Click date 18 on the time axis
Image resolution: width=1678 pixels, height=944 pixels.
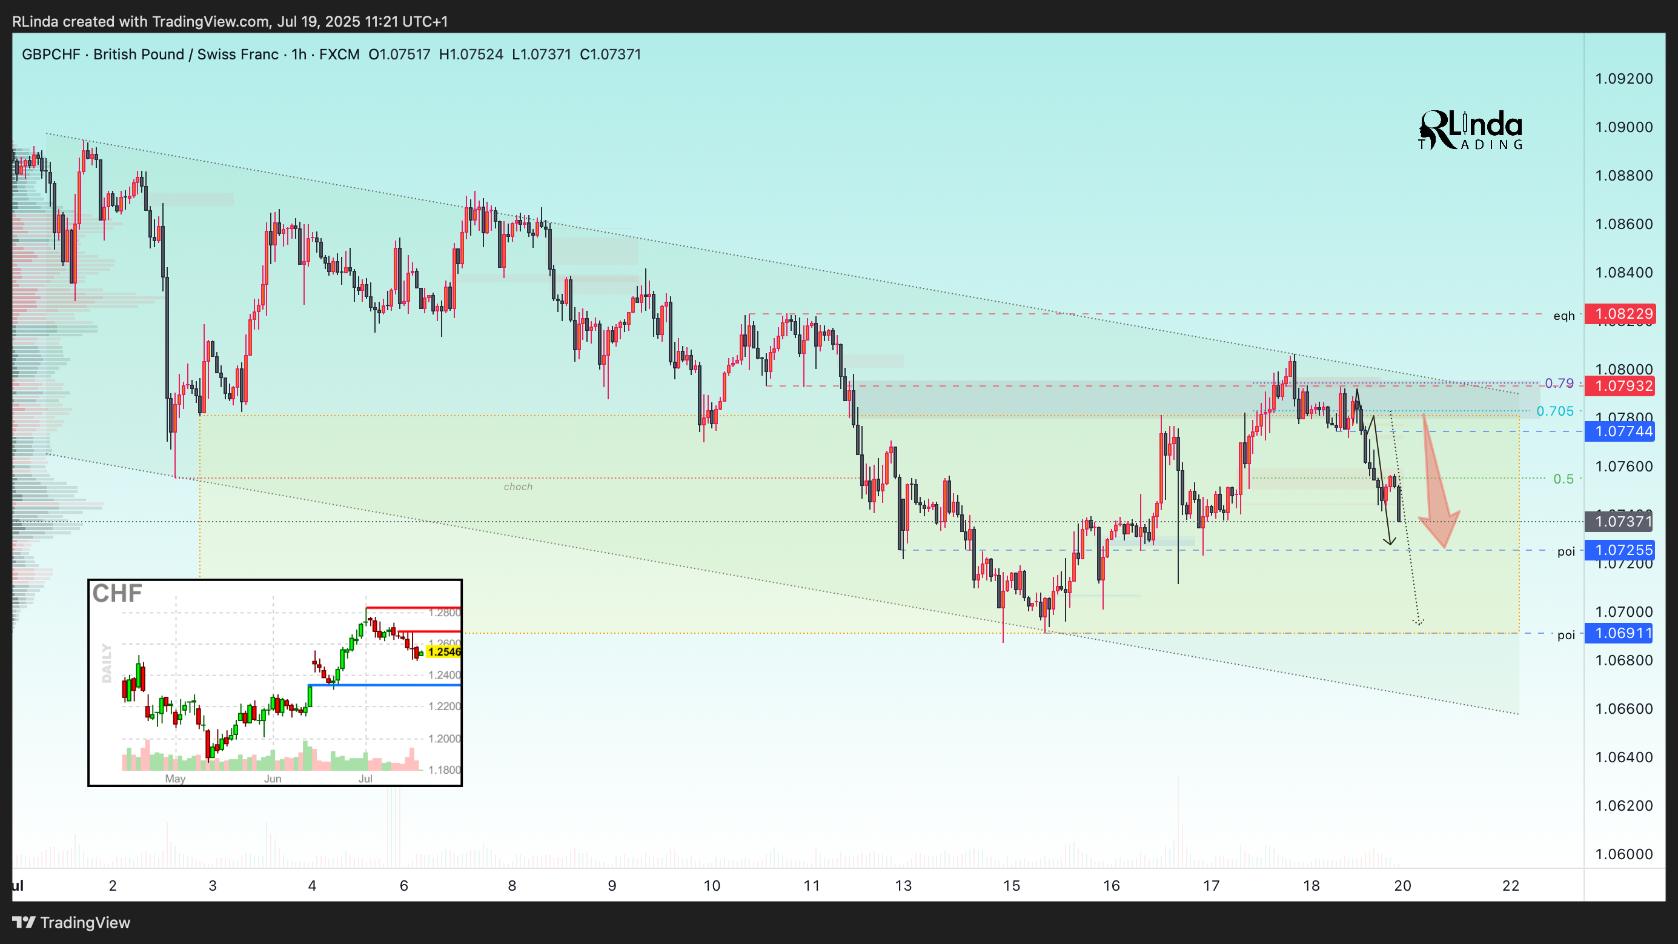tap(1312, 886)
